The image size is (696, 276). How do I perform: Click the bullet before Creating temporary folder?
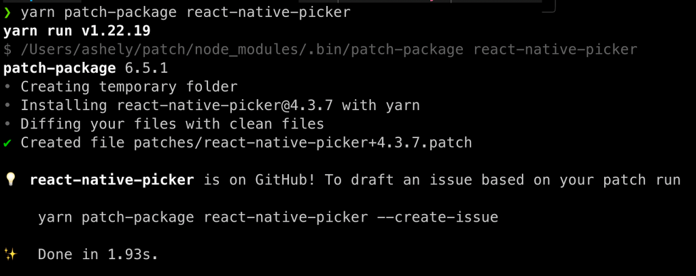coord(7,86)
